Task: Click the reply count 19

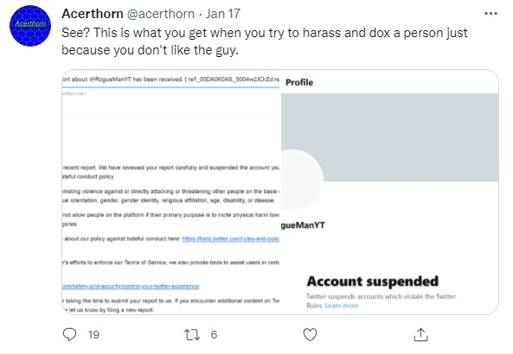Action: [x=93, y=335]
